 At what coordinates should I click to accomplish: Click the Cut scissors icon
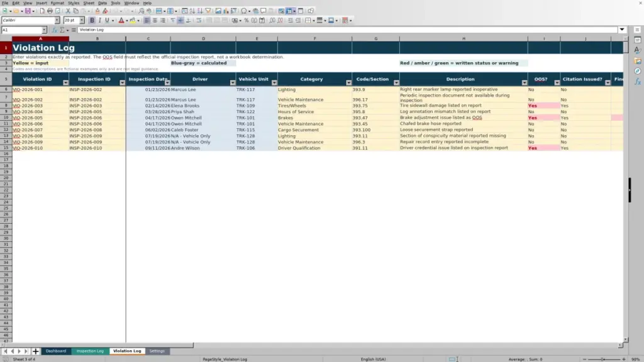(x=68, y=11)
